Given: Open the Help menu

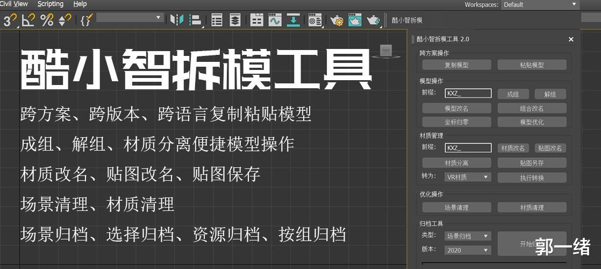Looking at the screenshot, I should click(x=80, y=4).
